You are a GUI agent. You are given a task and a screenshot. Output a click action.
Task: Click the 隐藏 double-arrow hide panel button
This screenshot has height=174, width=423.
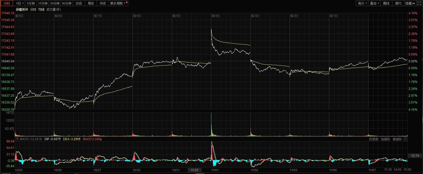click(410, 3)
